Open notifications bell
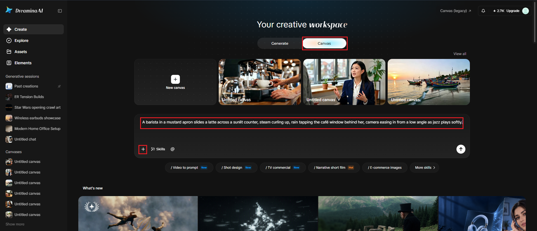 point(483,11)
